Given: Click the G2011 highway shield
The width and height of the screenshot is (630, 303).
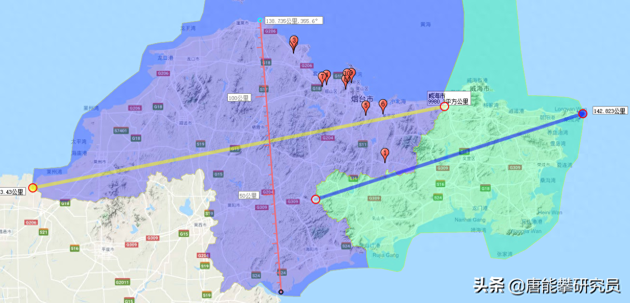Looking at the screenshot, I should 122,282.
